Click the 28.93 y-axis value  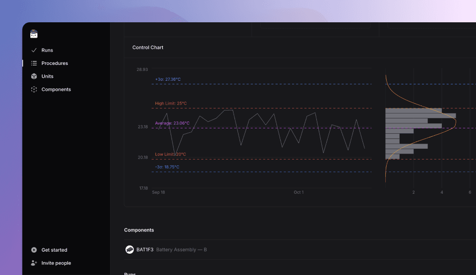click(142, 69)
